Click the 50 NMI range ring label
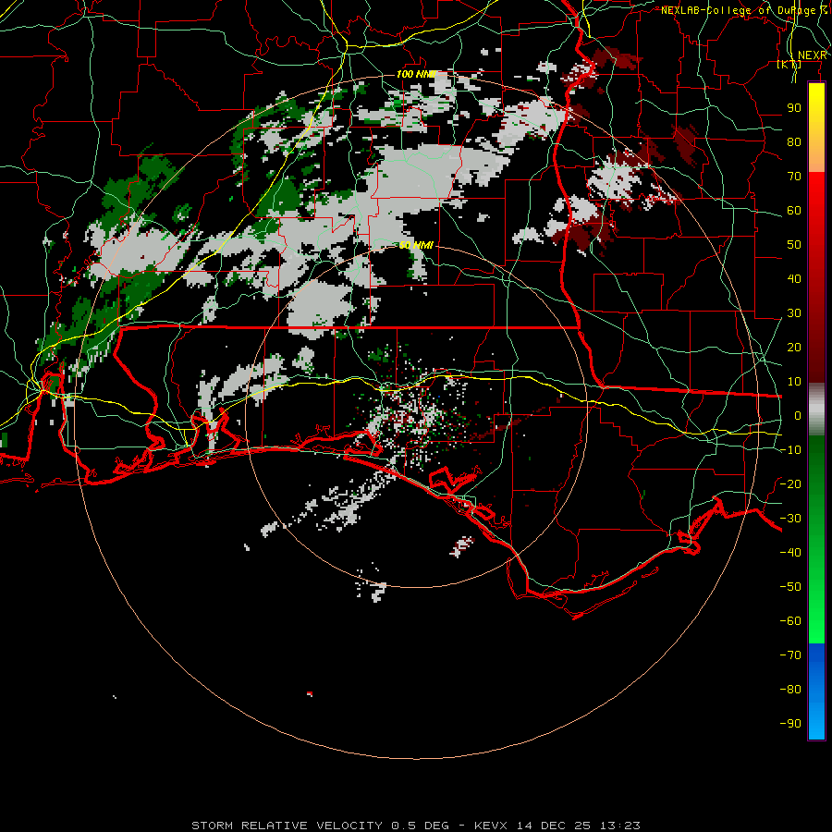 click(417, 245)
